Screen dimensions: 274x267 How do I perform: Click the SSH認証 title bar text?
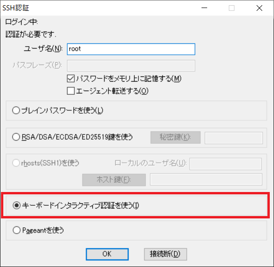[x=16, y=8]
